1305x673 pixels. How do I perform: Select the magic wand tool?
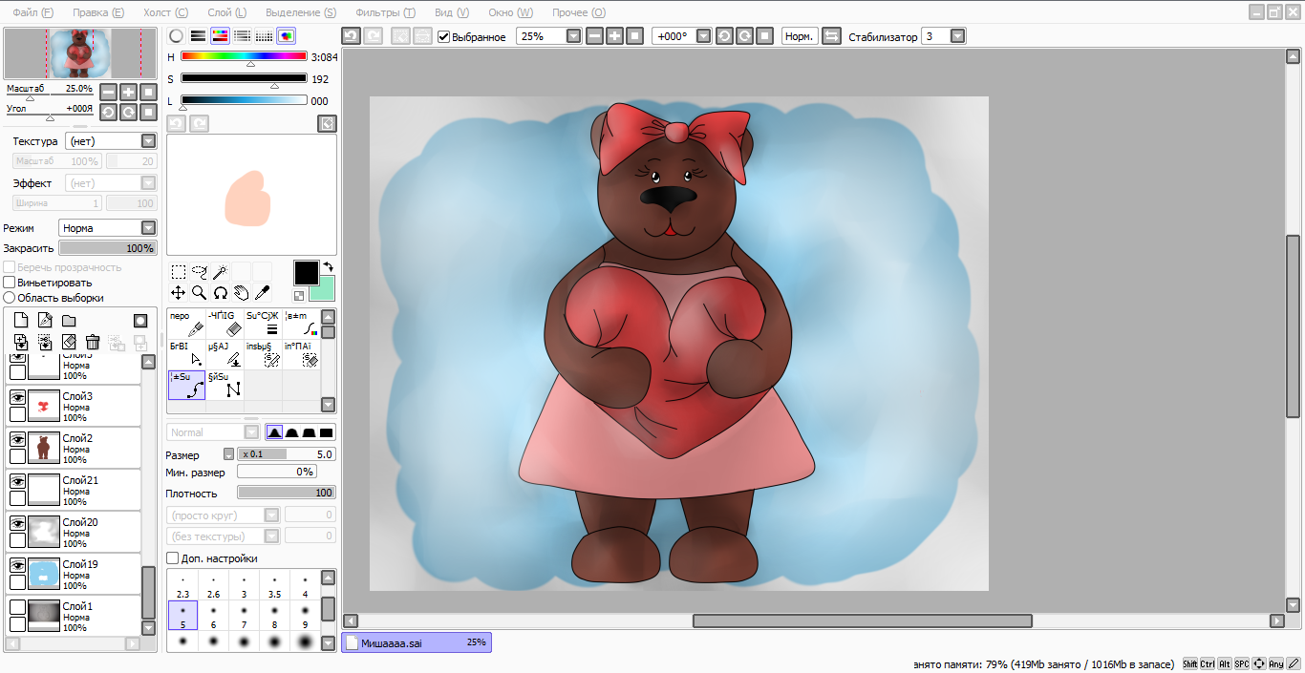pyautogui.click(x=220, y=272)
